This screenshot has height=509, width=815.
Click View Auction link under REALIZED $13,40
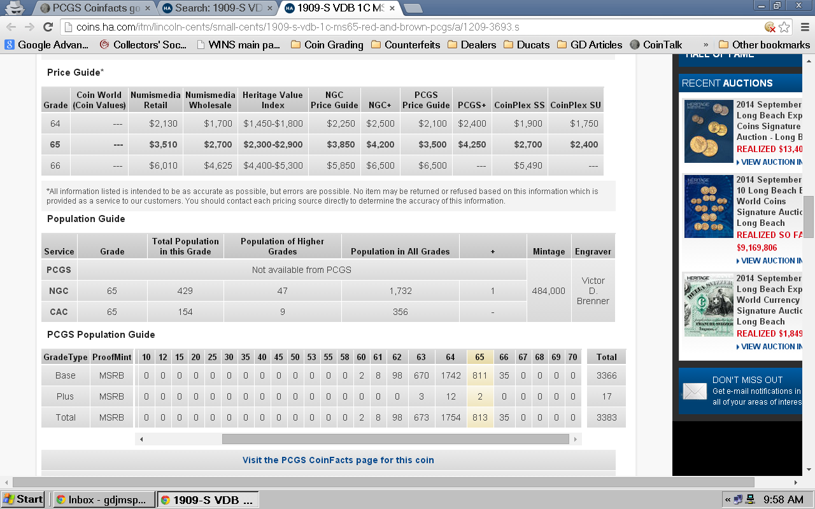tap(769, 162)
